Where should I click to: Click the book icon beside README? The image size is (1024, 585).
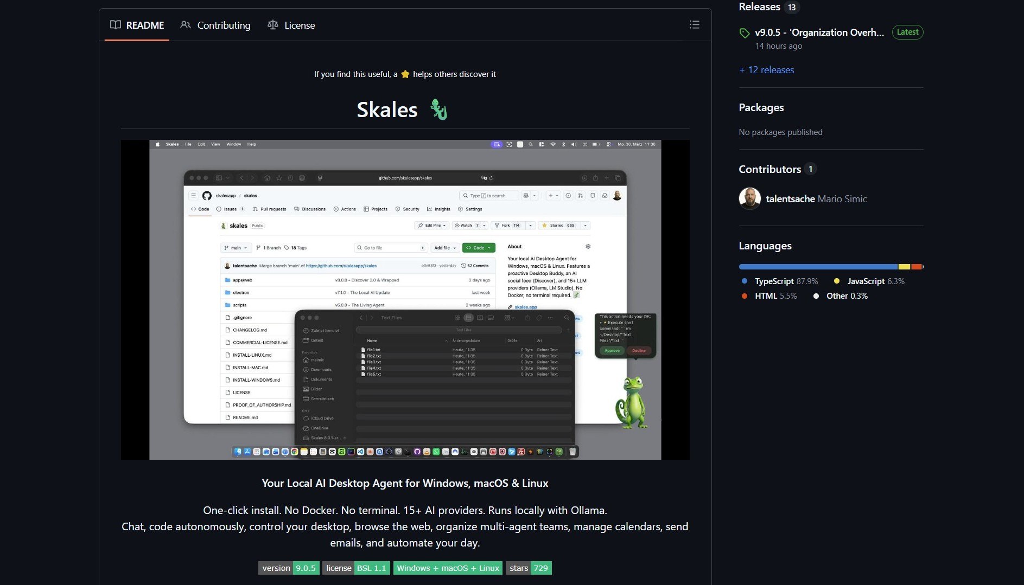tap(115, 25)
